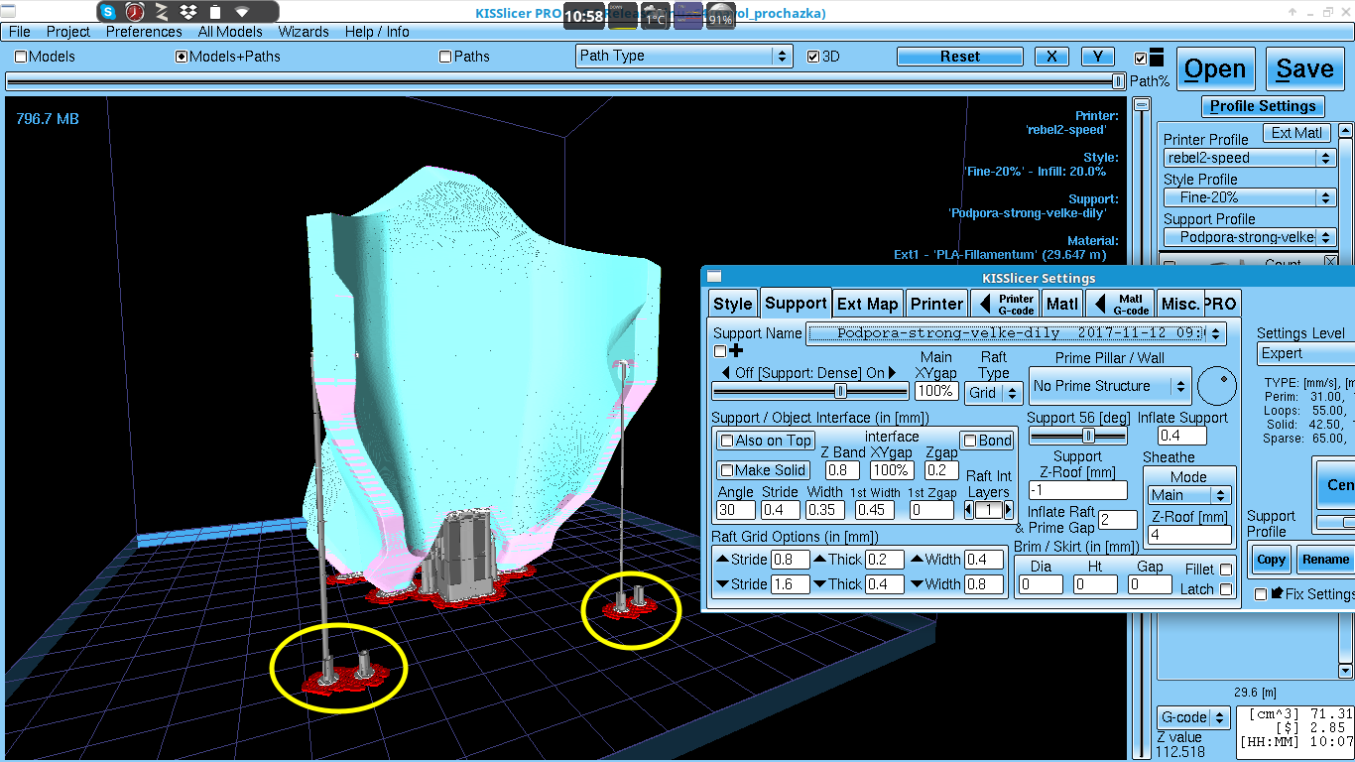Open the Support Name dropdown
This screenshot has width=1355, height=762.
pyautogui.click(x=1017, y=333)
